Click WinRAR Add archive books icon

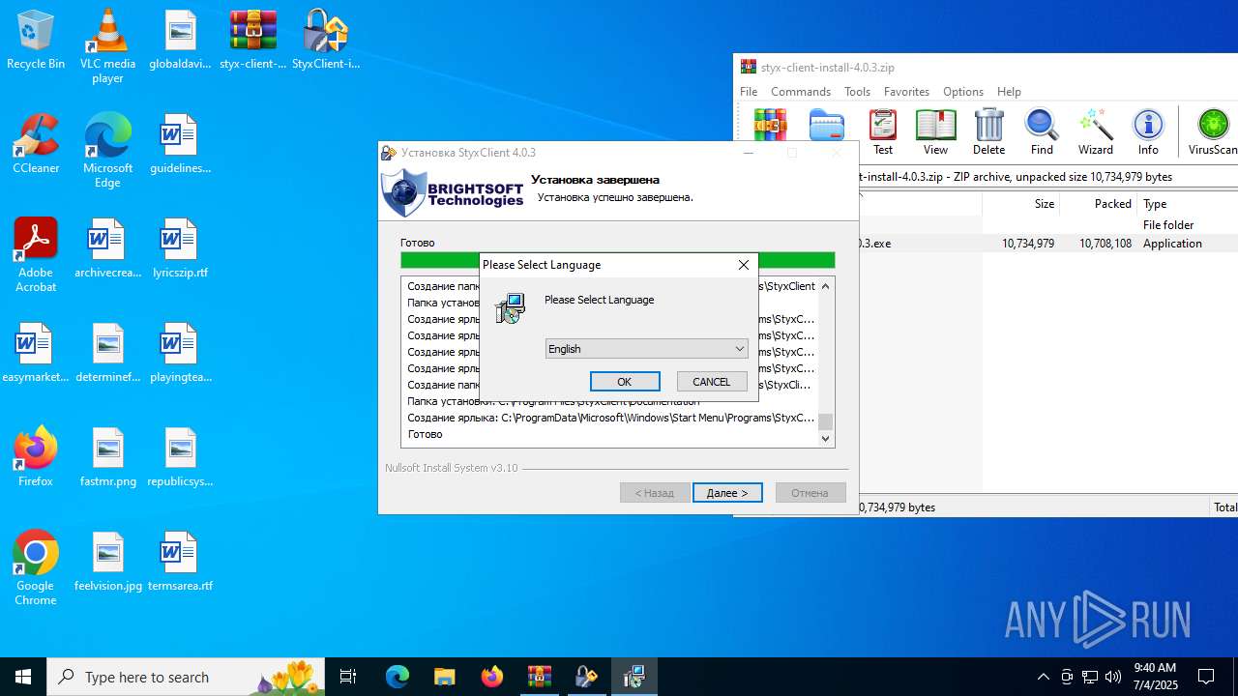771,126
